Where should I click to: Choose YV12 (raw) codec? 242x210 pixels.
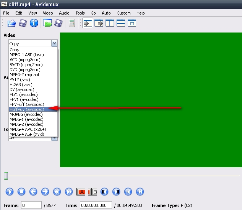click(33, 80)
